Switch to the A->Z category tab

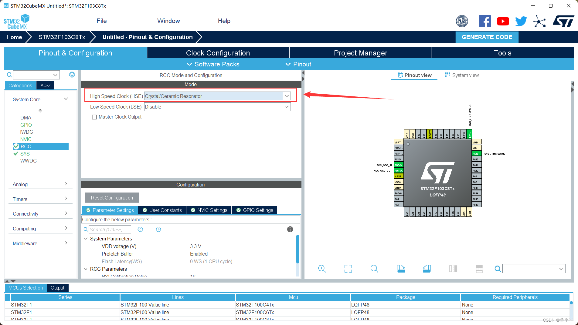[46, 85]
